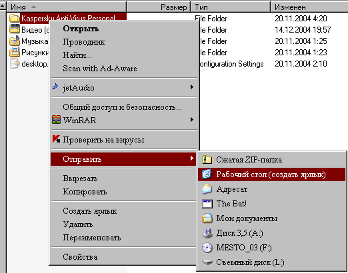The height and width of the screenshot is (273, 348).
Task: Click the WinRAR books icon
Action: click(56, 120)
